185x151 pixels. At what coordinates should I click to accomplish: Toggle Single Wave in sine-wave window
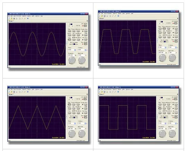point(86,31)
